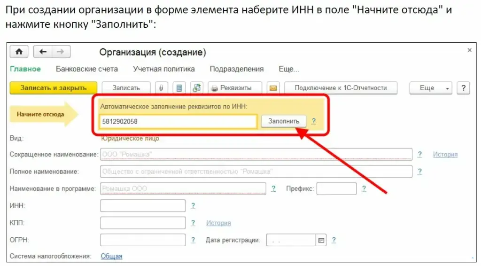
Task: Focus the ИНН auto-fill field with 5812902058
Action: click(x=178, y=122)
